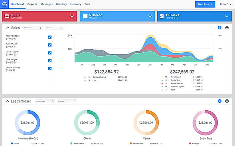Click Aaron Clark name in Sales list
Screen dimensions: 235x146
pyautogui.click(x=12, y=44)
